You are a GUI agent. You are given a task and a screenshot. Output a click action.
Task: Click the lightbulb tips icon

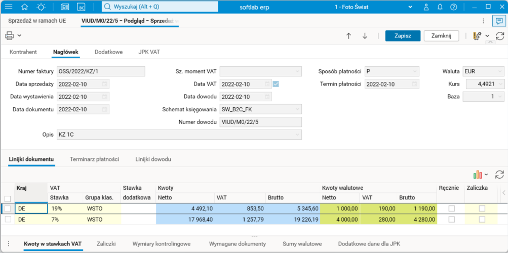coord(41,7)
